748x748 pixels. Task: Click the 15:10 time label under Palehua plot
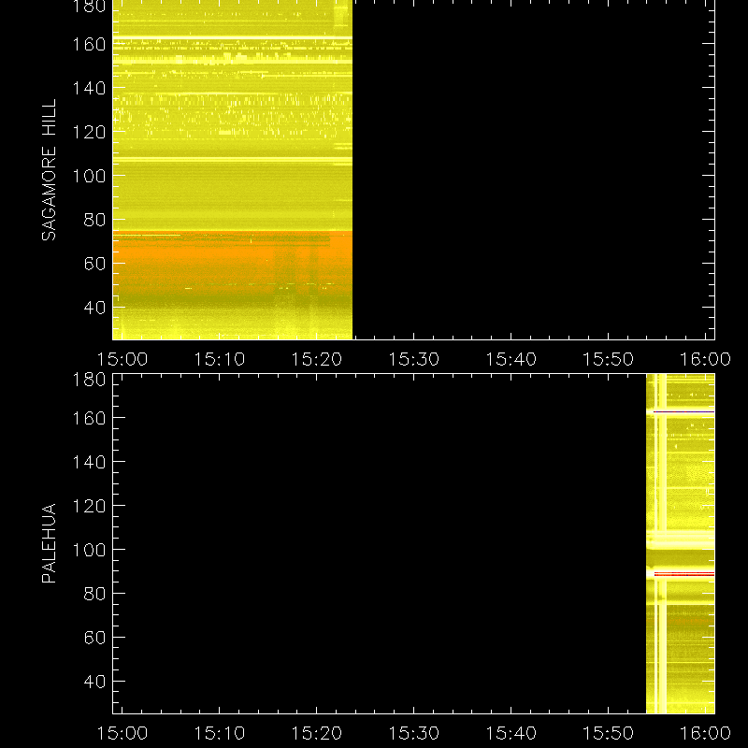click(220, 733)
